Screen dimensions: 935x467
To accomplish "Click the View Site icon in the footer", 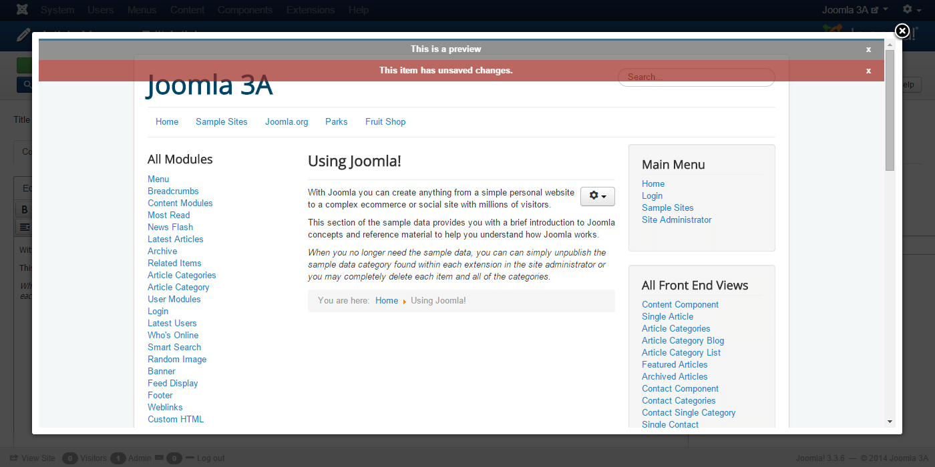I will 13,458.
